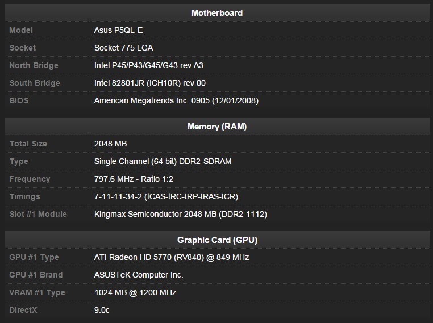Click the Socket label
This screenshot has height=323, width=433.
click(x=23, y=48)
